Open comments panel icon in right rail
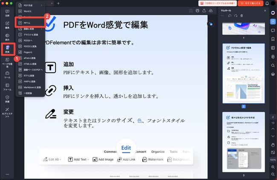The height and width of the screenshot is (180, 277). [273, 30]
